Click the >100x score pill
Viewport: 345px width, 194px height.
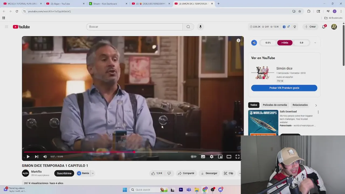click(285, 43)
